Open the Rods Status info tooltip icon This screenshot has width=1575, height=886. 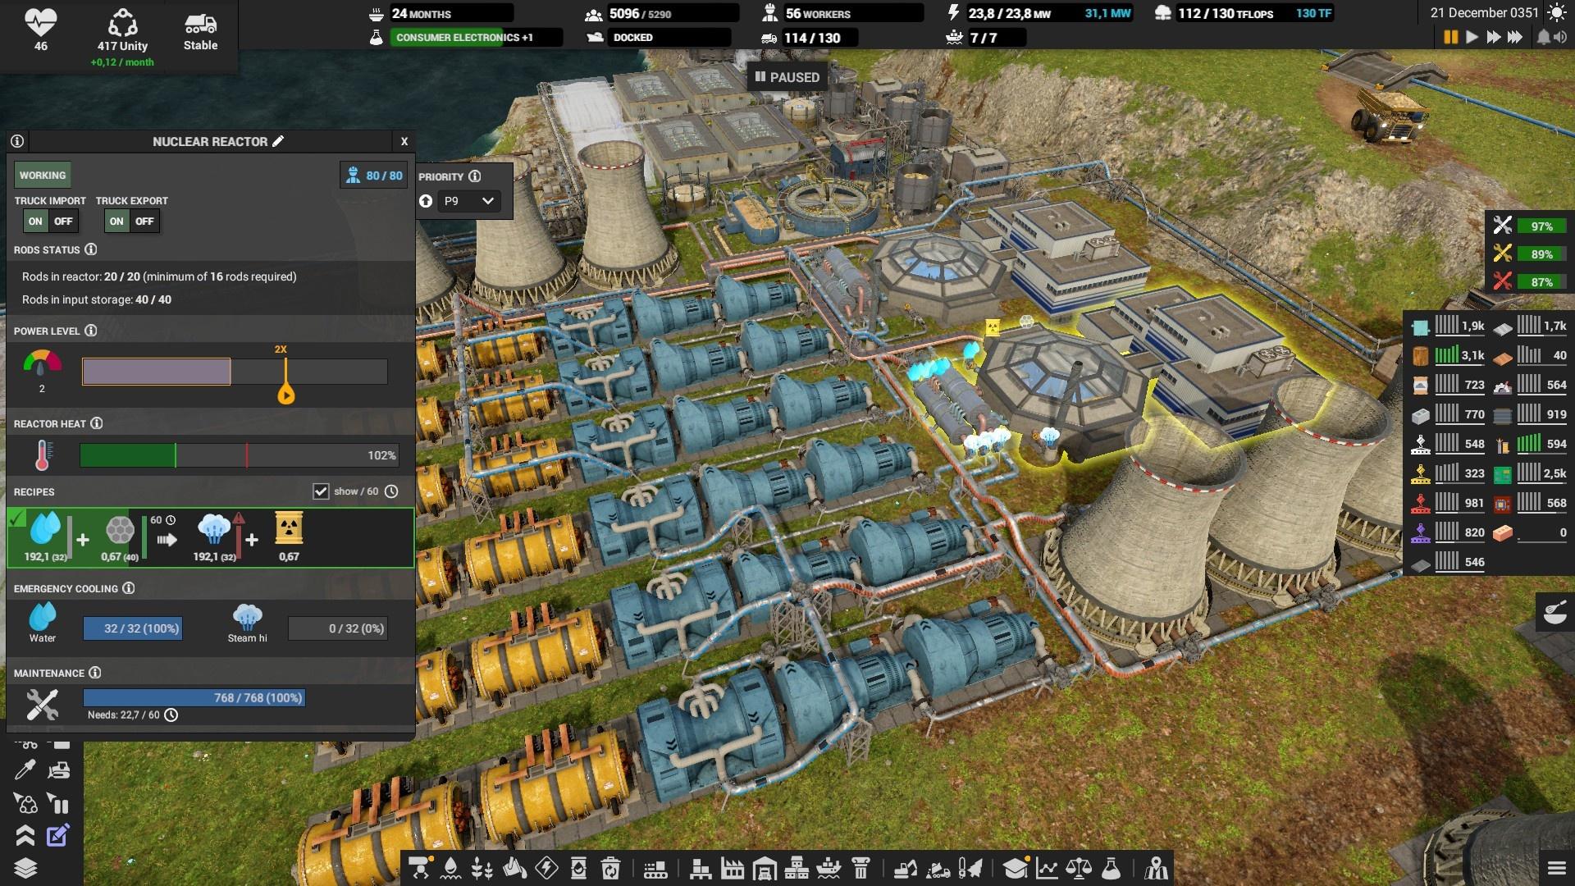tap(91, 249)
